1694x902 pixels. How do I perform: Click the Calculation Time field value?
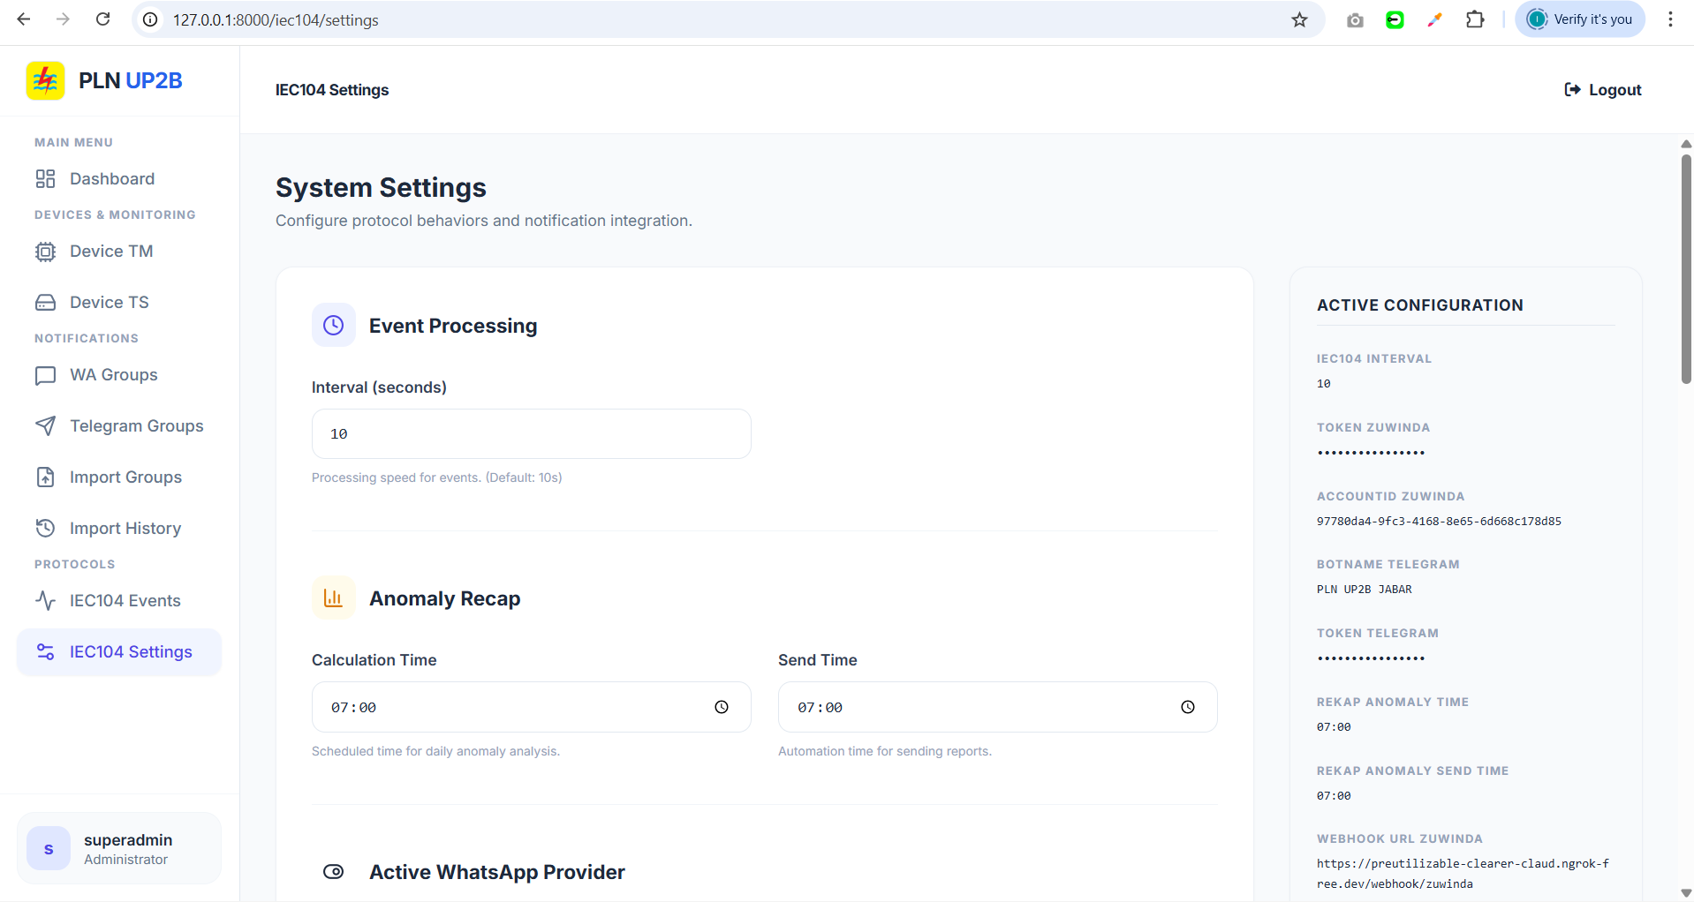click(354, 708)
